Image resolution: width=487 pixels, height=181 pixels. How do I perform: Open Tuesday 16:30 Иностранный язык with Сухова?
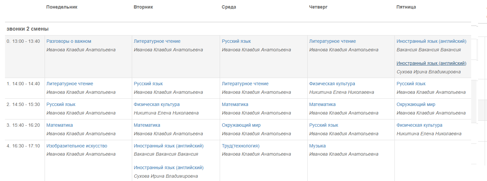click(169, 168)
